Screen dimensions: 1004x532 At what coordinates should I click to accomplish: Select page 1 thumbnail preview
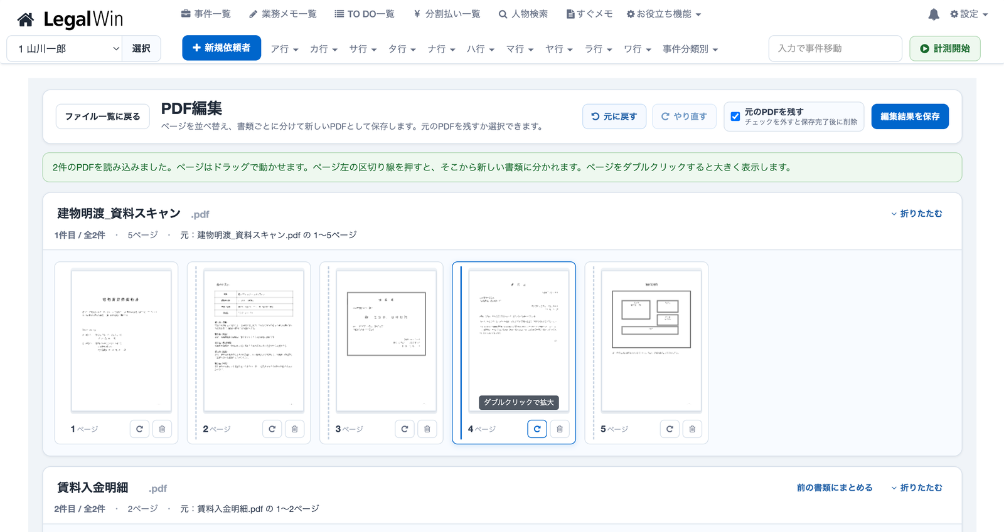click(121, 341)
